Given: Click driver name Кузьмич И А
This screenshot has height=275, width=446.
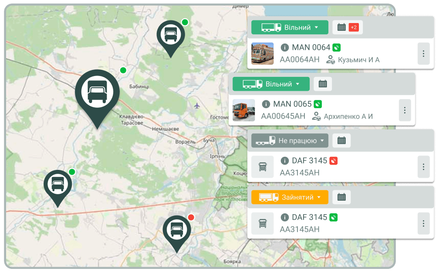Looking at the screenshot, I should point(358,60).
